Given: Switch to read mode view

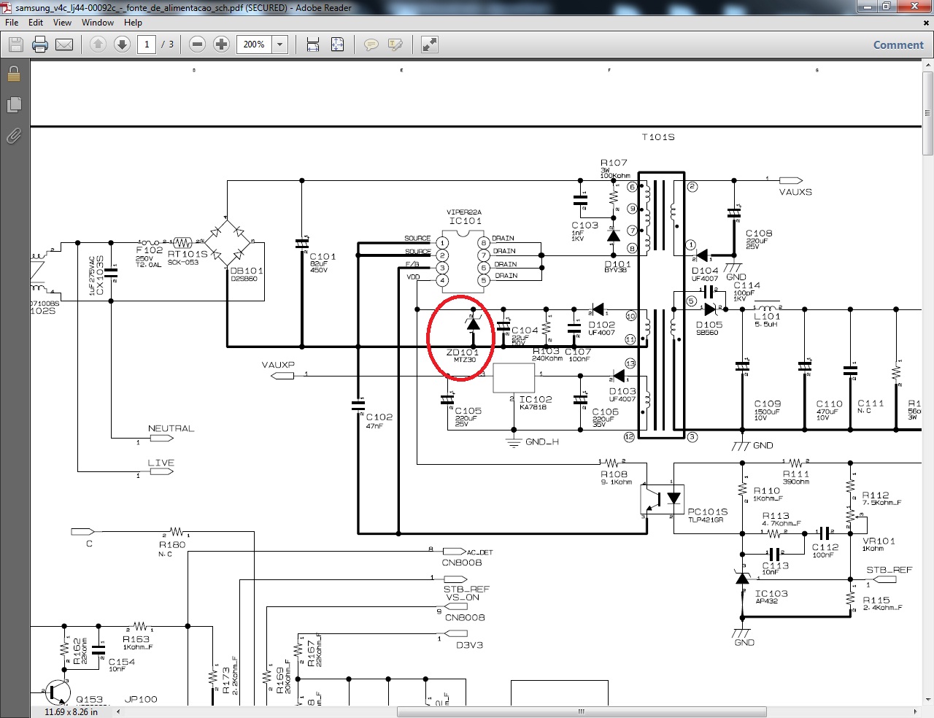Looking at the screenshot, I should 430,45.
